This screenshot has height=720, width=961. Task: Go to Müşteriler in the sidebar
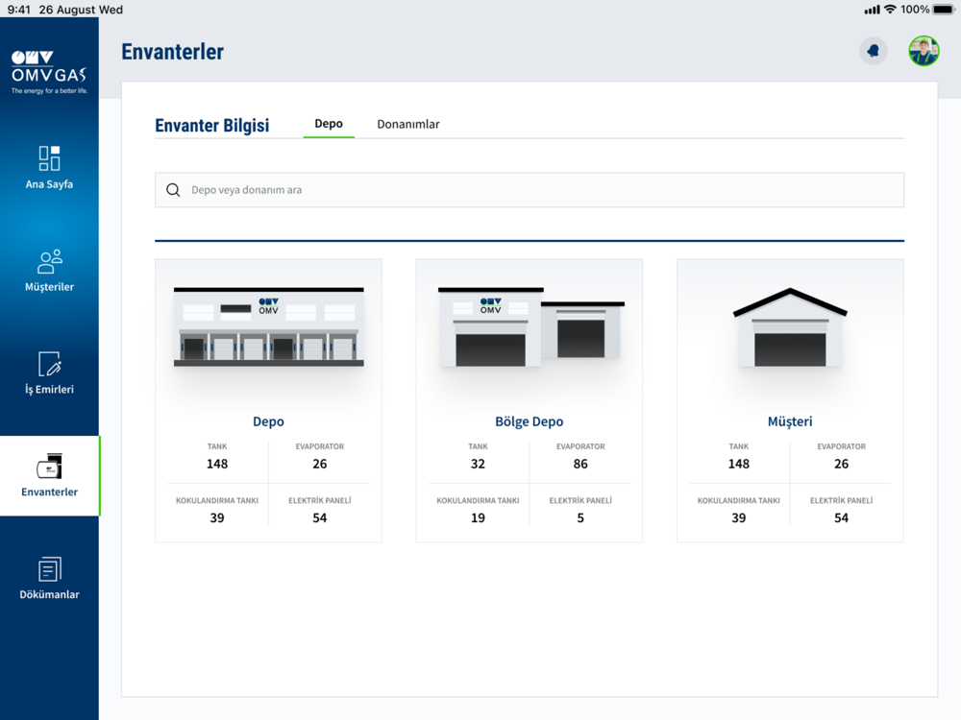[49, 270]
